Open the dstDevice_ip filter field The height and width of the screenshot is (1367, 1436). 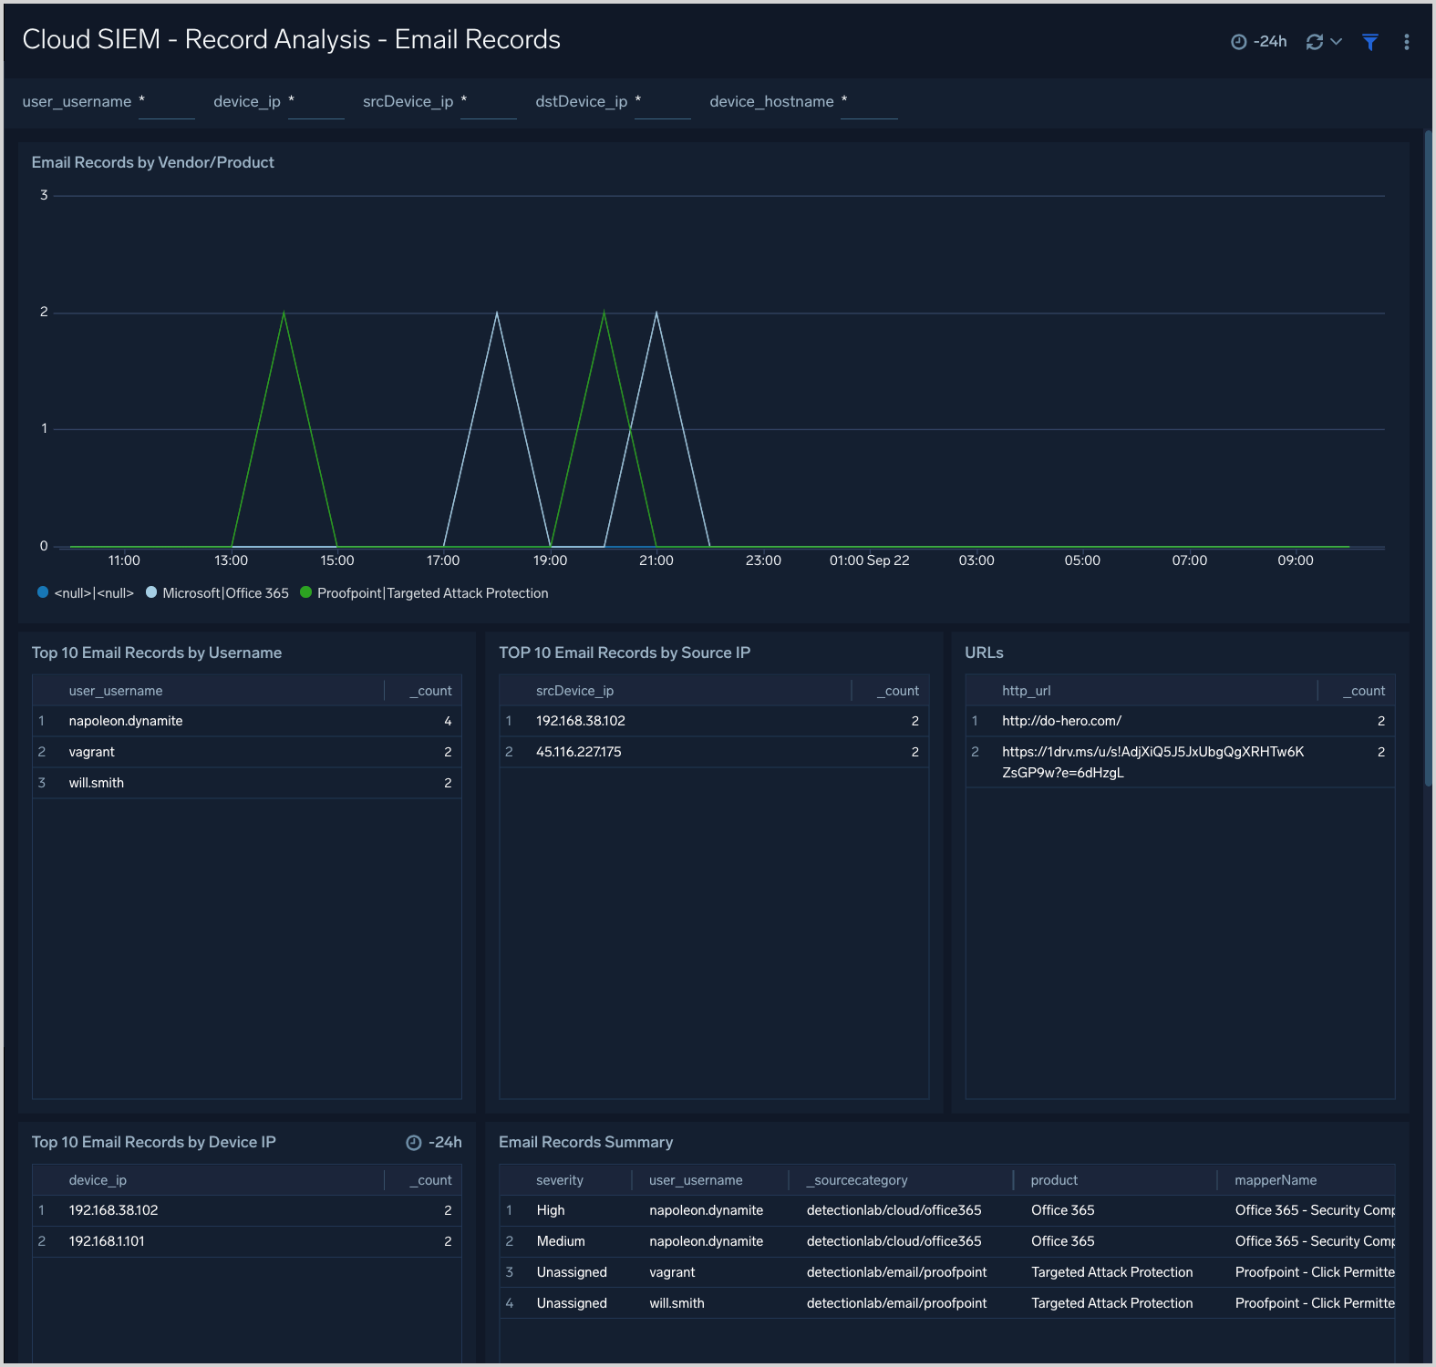pos(663,103)
